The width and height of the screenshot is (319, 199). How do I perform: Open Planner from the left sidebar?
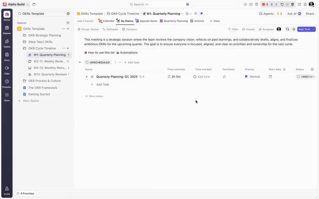[x=7, y=30]
